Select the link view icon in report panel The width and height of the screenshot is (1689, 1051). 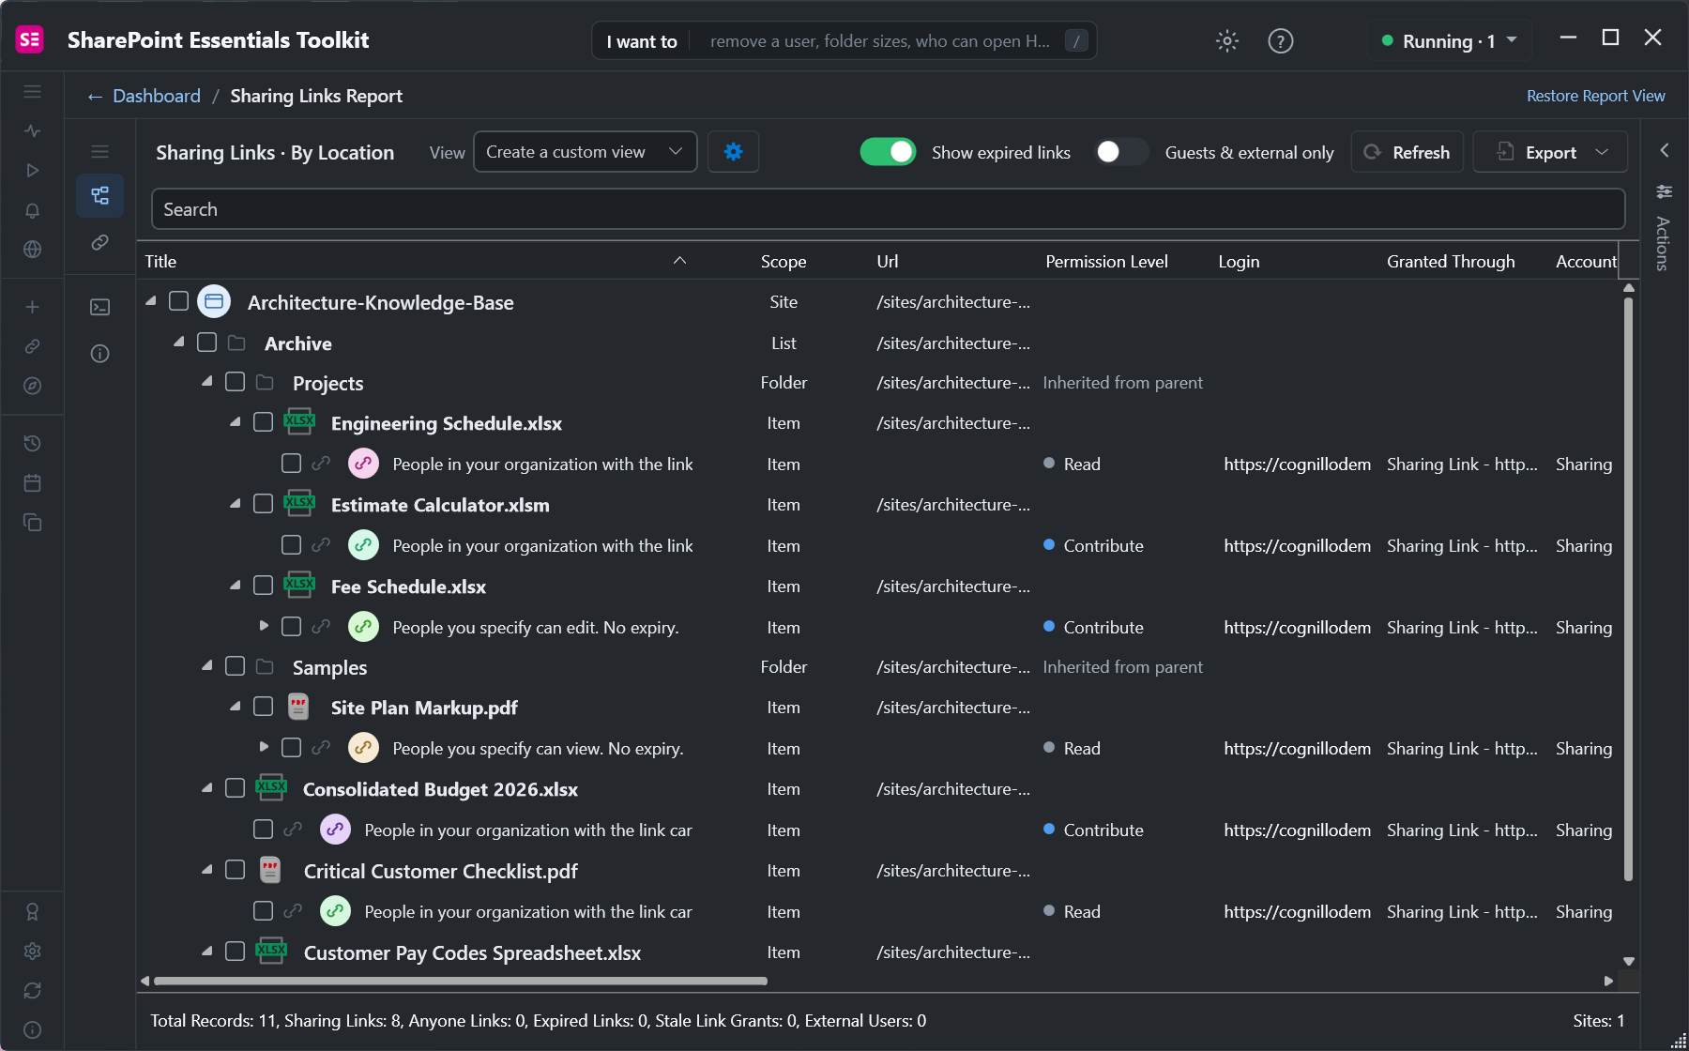click(x=99, y=242)
